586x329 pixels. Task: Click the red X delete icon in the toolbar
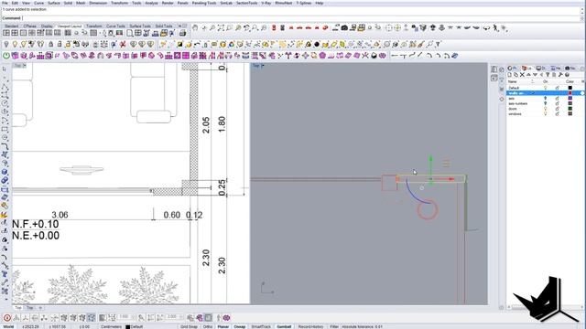click(x=123, y=45)
